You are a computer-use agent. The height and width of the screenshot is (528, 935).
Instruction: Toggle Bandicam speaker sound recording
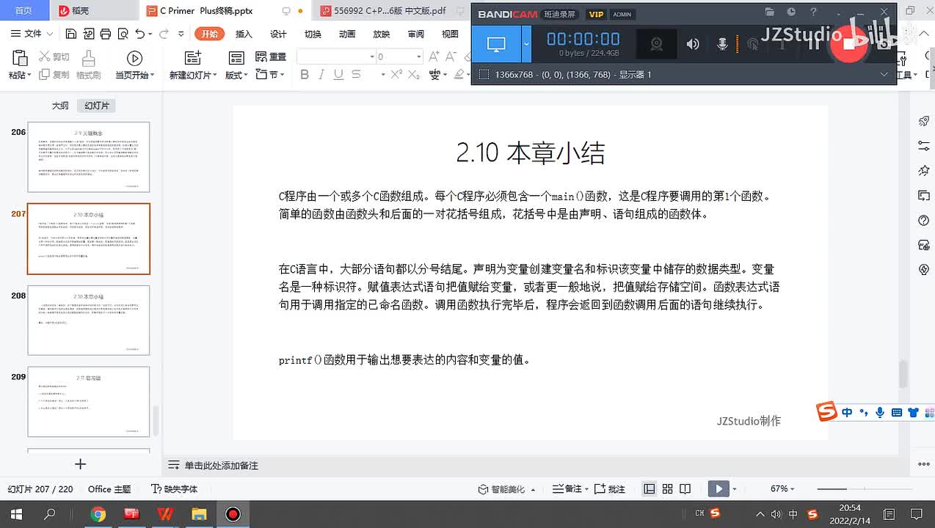pos(693,44)
